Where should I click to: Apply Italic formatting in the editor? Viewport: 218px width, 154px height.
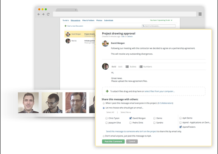point(120,67)
